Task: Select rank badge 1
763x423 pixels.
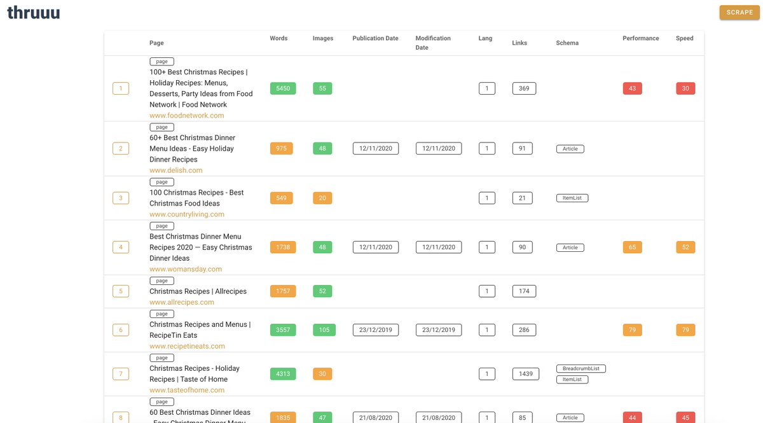Action: point(121,88)
